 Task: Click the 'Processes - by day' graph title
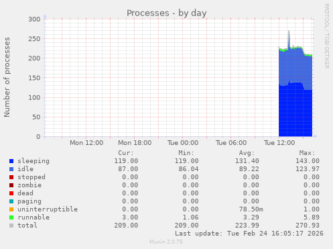click(x=167, y=13)
